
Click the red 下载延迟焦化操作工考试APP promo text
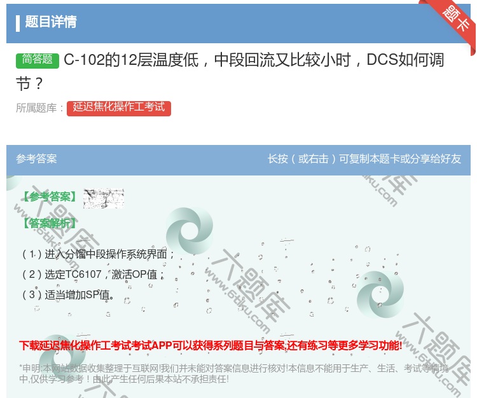(x=211, y=346)
